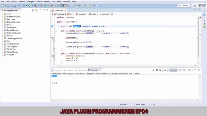Click the console vertical scrollbar
Image resolution: width=207 pixels, height=116 pixels.
point(200,87)
